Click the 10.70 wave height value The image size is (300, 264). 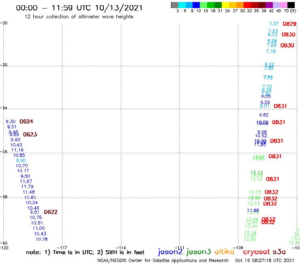(21, 166)
